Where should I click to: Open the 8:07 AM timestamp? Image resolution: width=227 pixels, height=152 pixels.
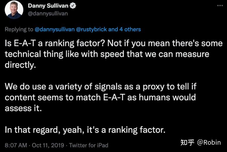(16, 145)
